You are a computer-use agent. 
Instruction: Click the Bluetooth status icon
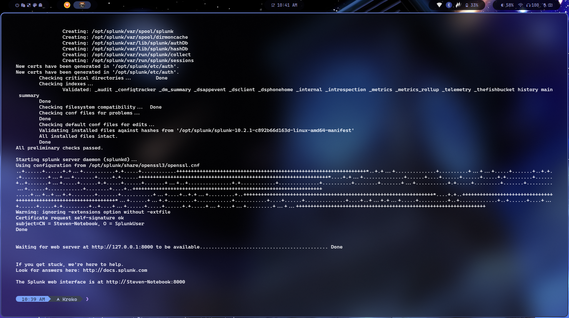pyautogui.click(x=449, y=5)
